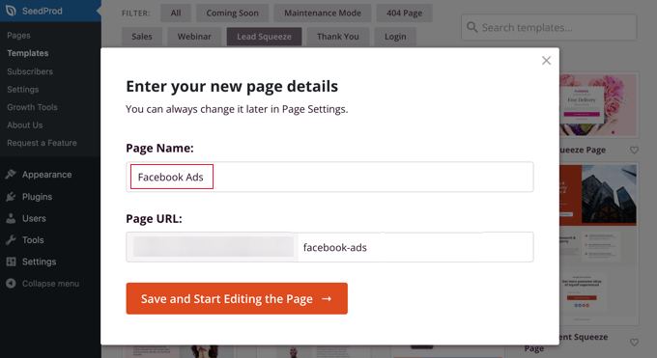Favorite the lower Squeeze Page heart icon
This screenshot has width=657, height=358.
click(x=634, y=343)
